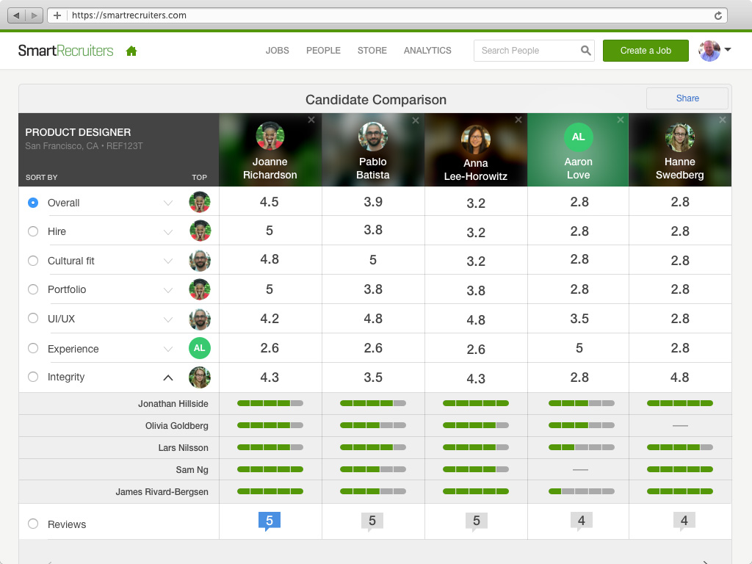752x564 pixels.
Task: Click top candidate avatar in UI/UX row
Action: [200, 319]
